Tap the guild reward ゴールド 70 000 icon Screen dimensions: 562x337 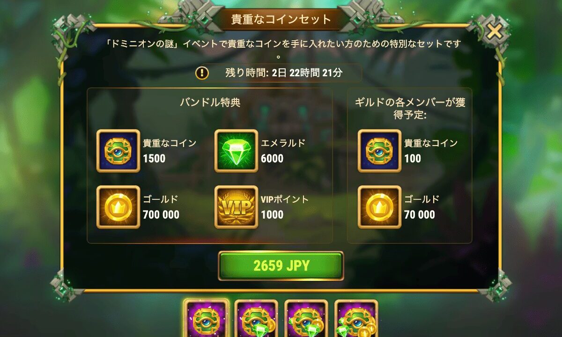coord(379,207)
